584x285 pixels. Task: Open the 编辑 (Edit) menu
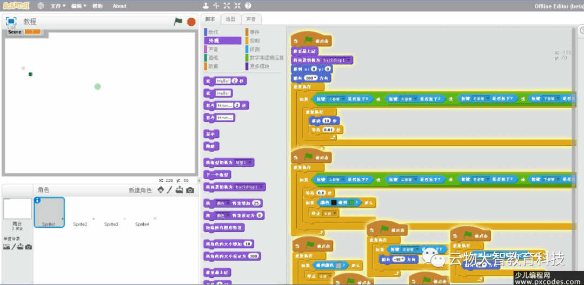pyautogui.click(x=78, y=6)
